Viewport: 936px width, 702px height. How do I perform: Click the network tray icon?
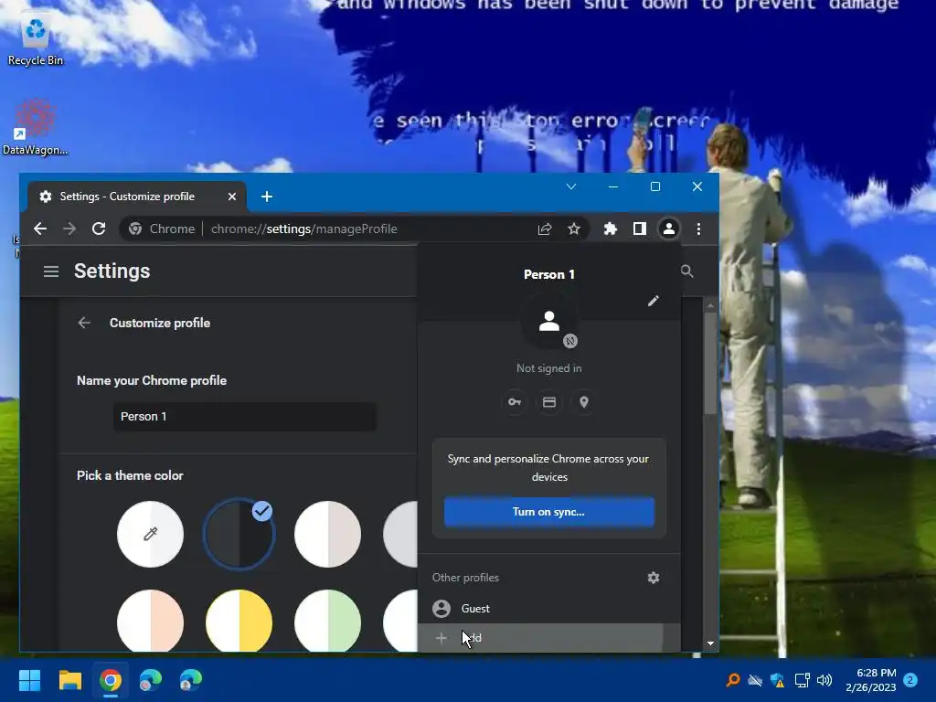802,680
